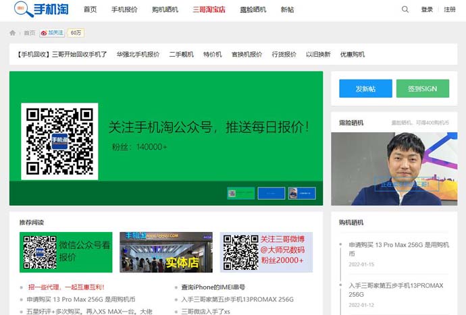Image resolution: width=466 pixels, height=315 pixels.
Task: Open the 查询iPhone的IMEI串号 article link
Action: tap(213, 287)
